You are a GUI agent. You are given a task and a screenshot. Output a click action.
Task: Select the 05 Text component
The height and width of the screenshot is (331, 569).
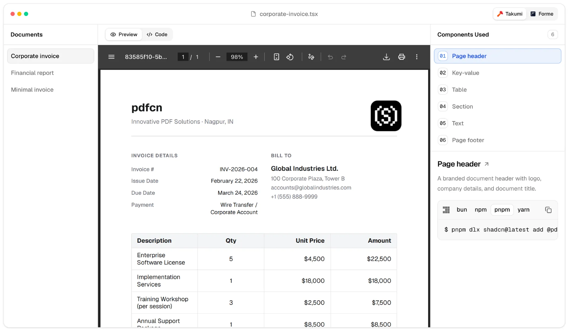pyautogui.click(x=498, y=123)
